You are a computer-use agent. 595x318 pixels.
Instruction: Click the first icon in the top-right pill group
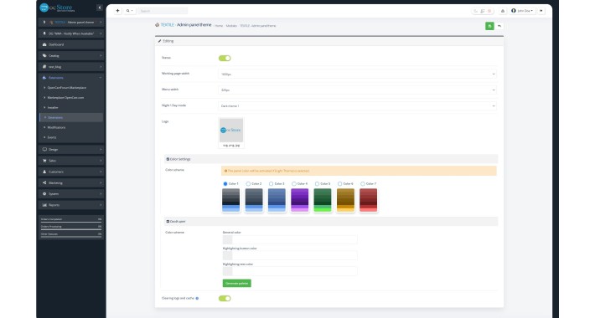pyautogui.click(x=476, y=11)
